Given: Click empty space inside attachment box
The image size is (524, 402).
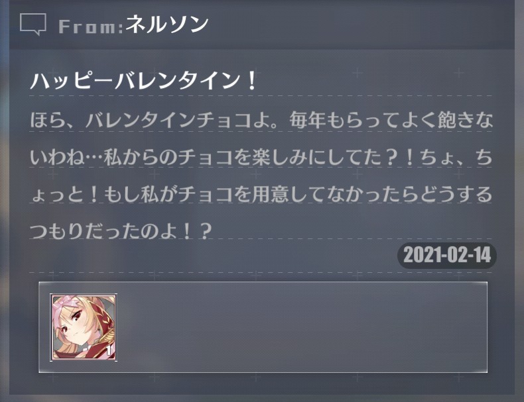Looking at the screenshot, I should point(300,327).
